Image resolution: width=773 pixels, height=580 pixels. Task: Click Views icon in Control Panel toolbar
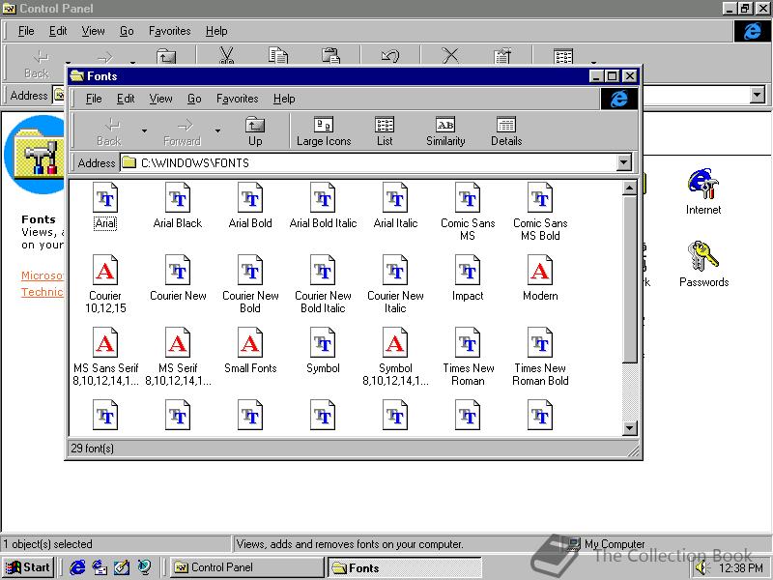click(x=563, y=56)
